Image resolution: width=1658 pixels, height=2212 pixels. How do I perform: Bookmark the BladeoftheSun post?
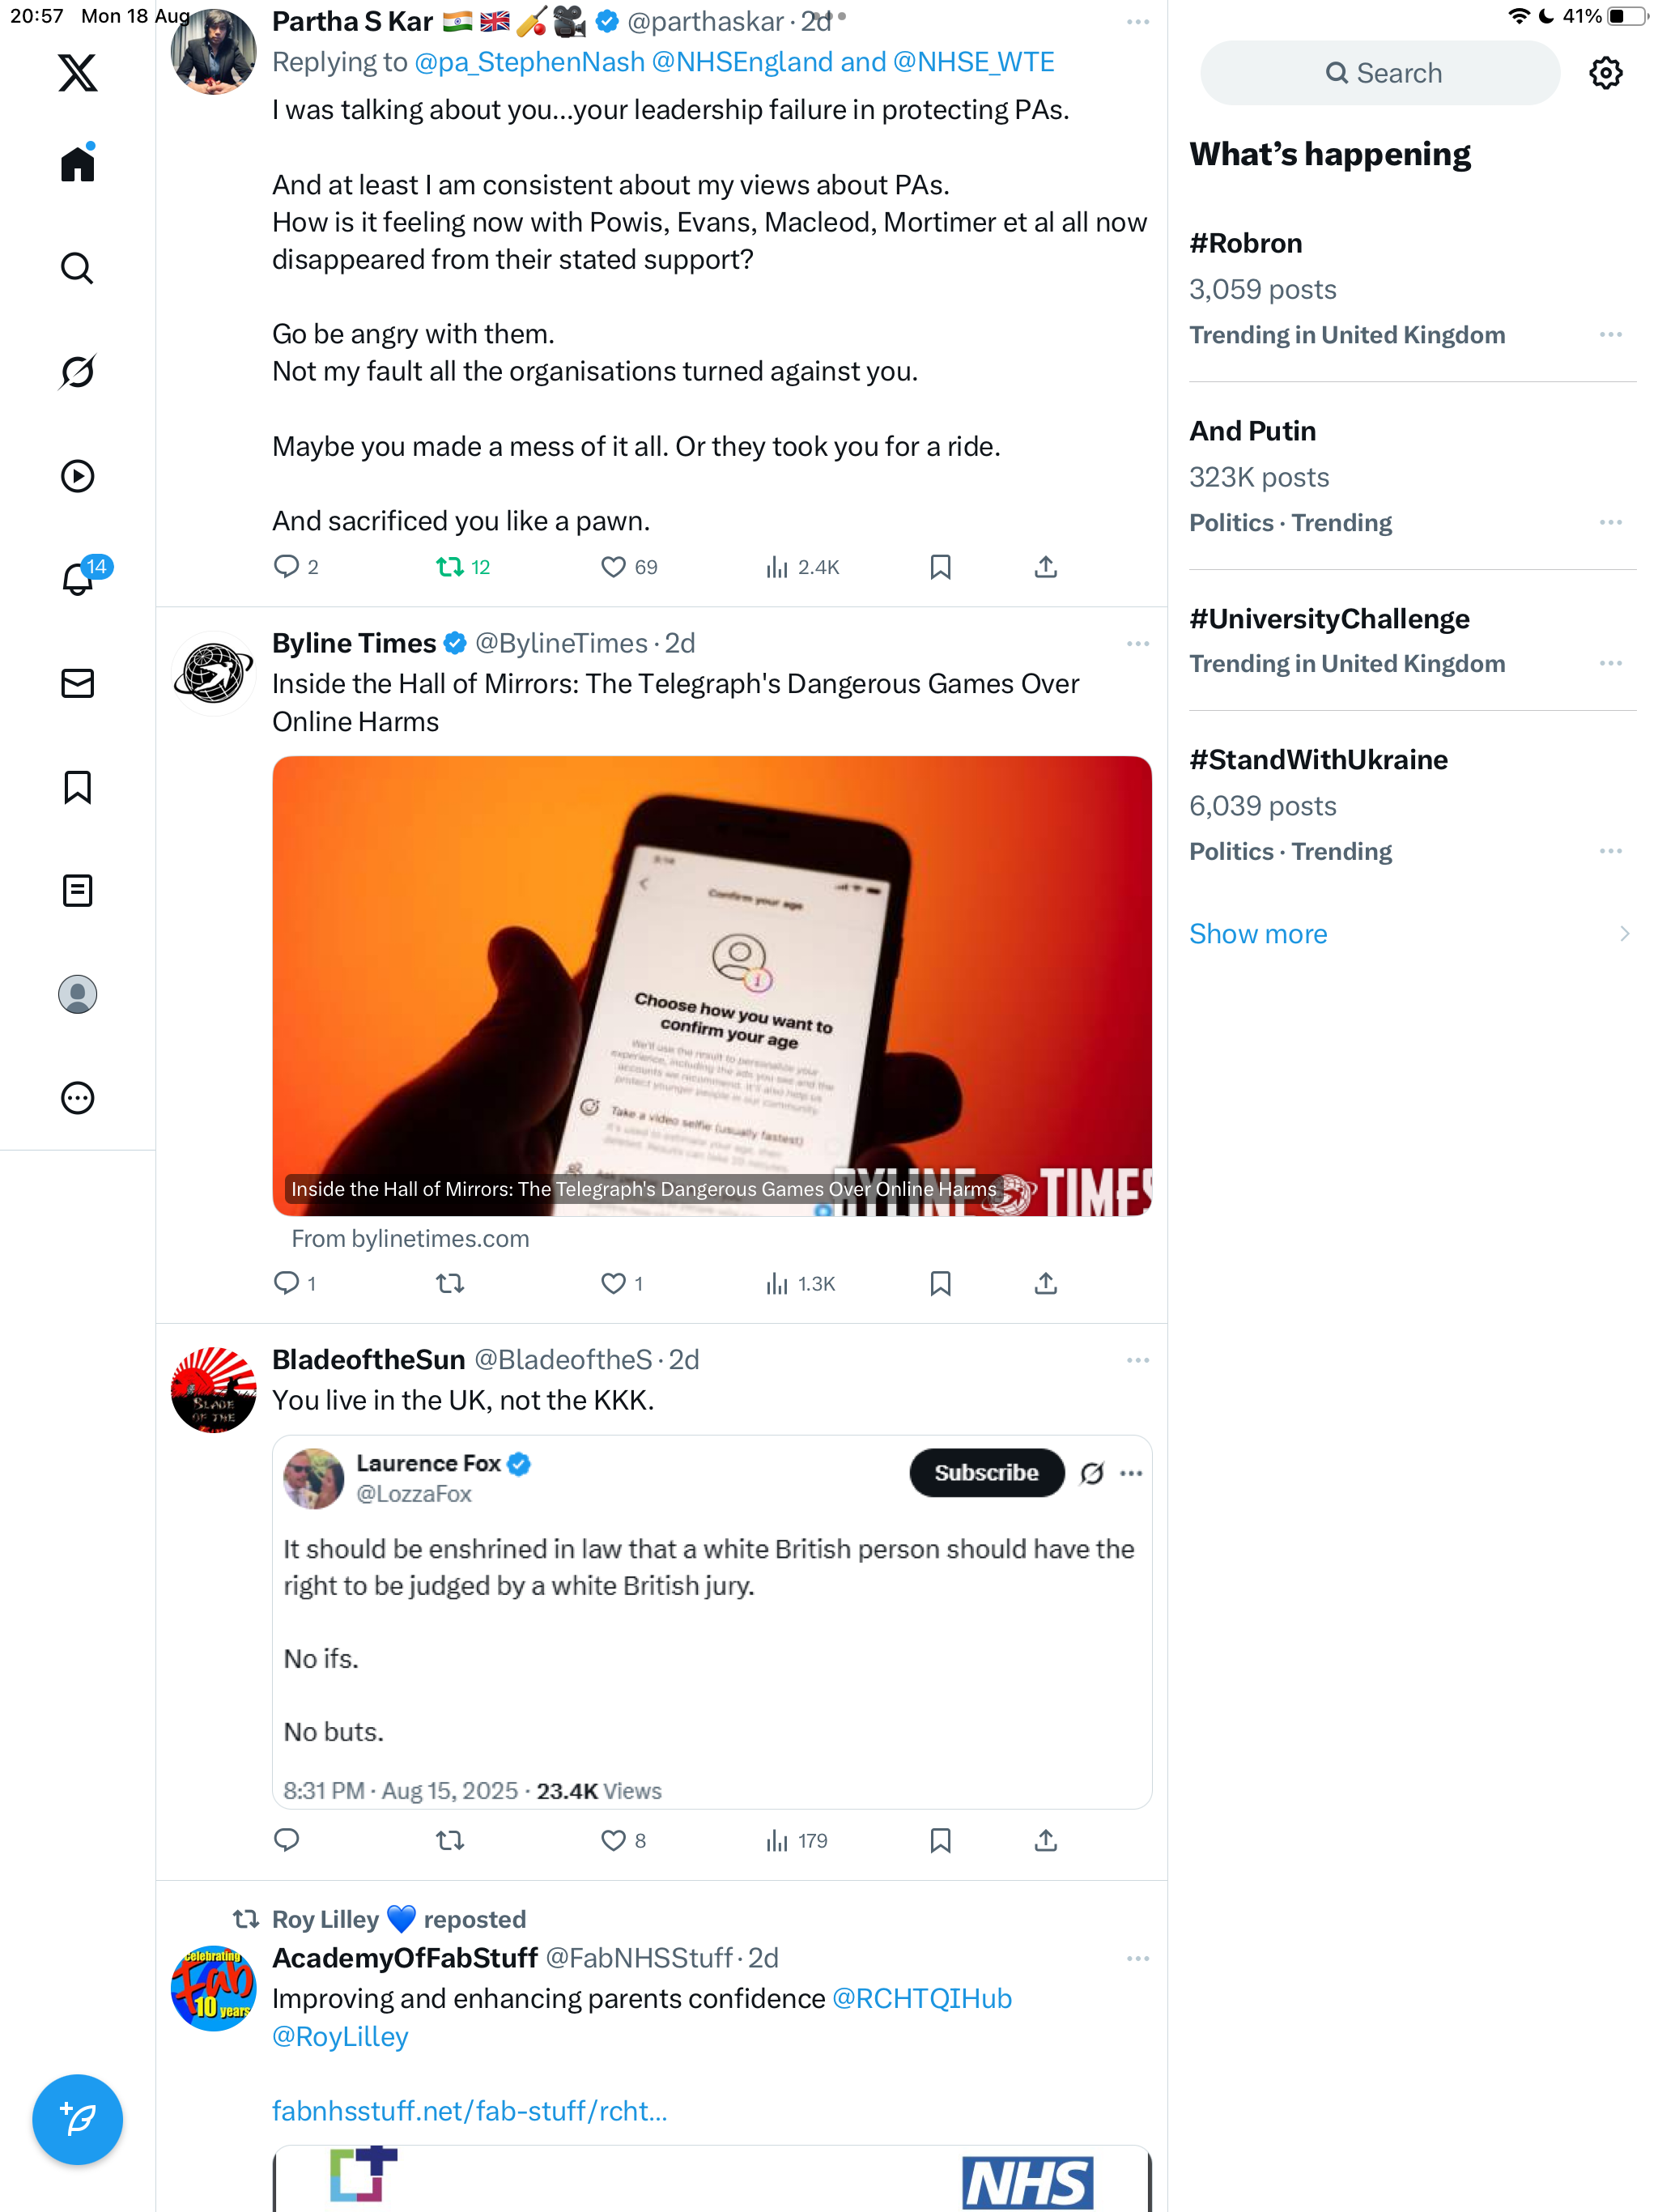(x=940, y=1840)
